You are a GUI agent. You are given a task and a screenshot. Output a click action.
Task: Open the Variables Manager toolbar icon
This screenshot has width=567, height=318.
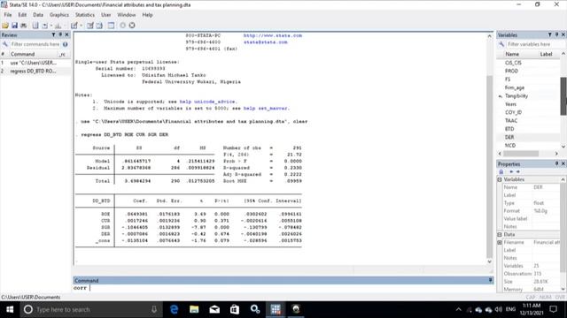[111, 26]
